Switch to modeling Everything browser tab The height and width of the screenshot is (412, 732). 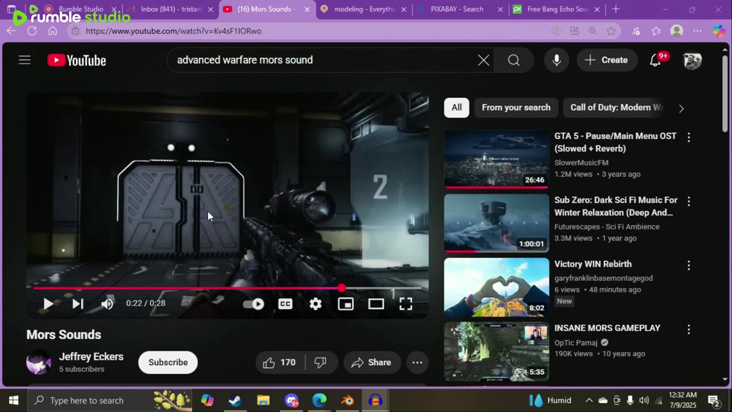(364, 9)
